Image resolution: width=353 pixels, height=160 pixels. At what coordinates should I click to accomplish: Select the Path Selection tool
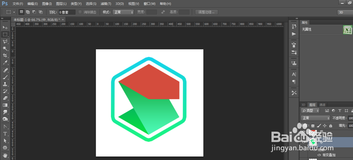tap(5, 141)
